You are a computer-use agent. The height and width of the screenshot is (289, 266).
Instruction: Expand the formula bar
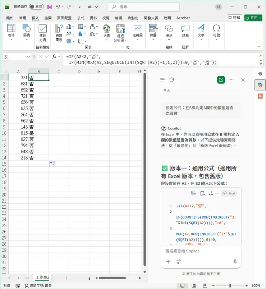pos(261,56)
